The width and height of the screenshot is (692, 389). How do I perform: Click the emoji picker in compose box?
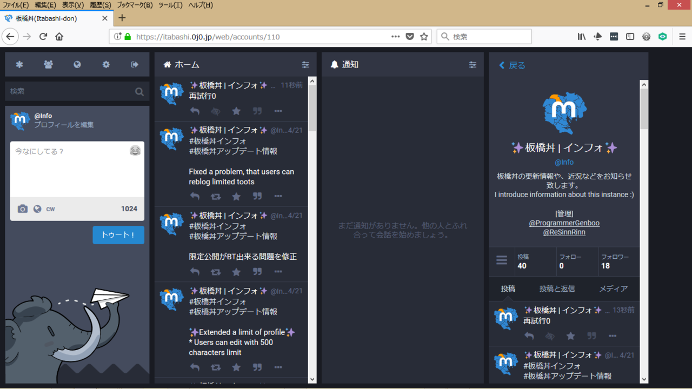coord(135,151)
